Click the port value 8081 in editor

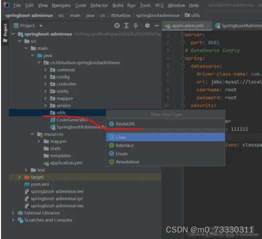point(213,43)
